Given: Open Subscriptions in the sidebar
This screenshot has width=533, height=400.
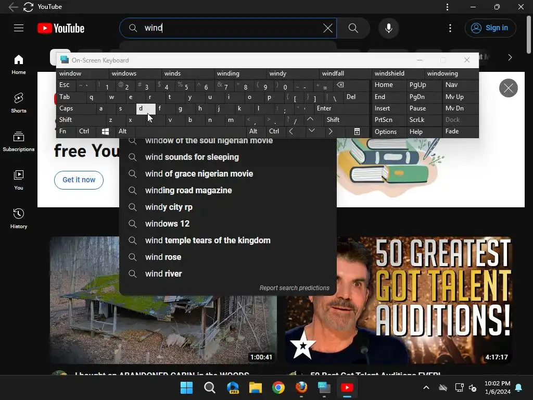Looking at the screenshot, I should 19,142.
